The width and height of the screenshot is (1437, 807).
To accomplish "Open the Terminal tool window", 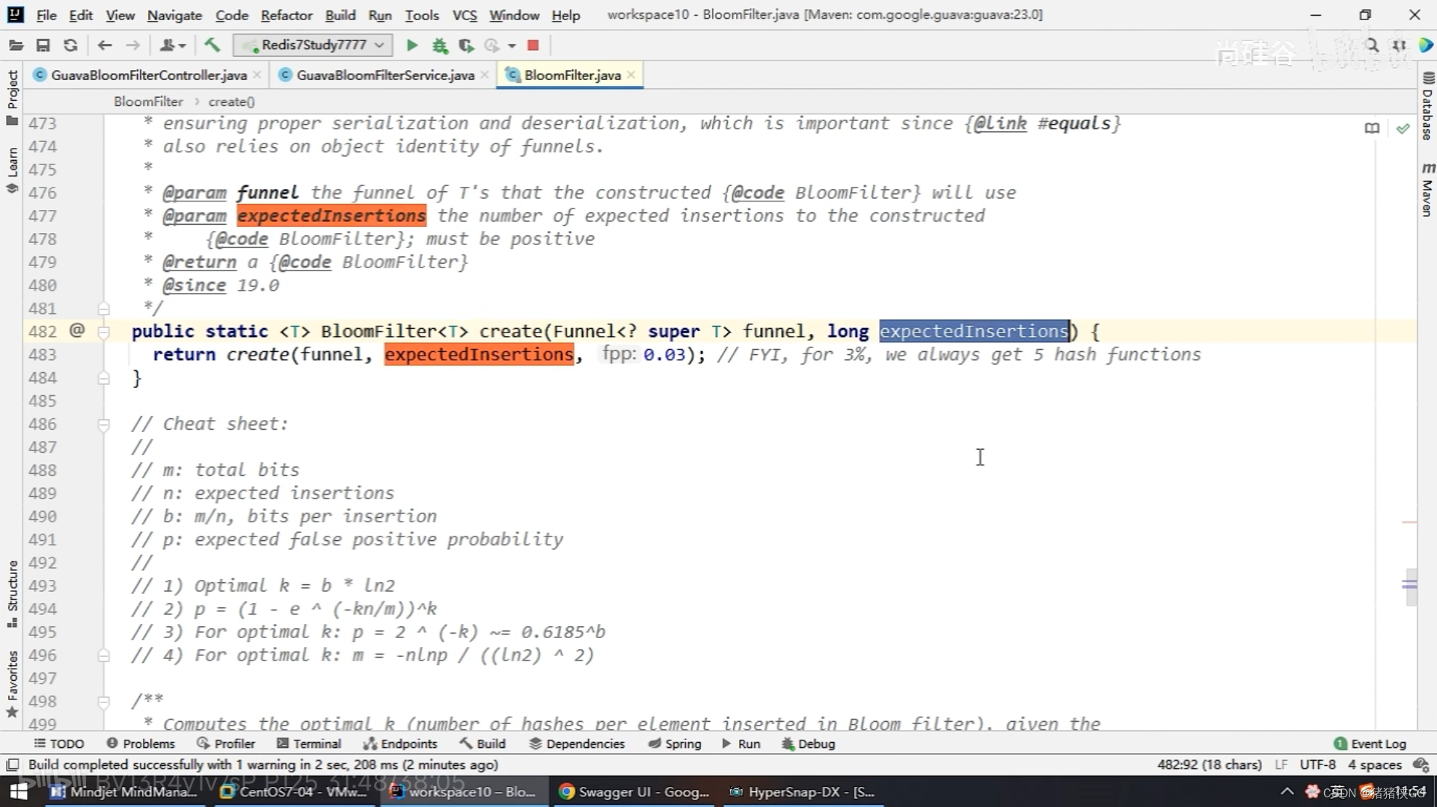I will (x=309, y=743).
